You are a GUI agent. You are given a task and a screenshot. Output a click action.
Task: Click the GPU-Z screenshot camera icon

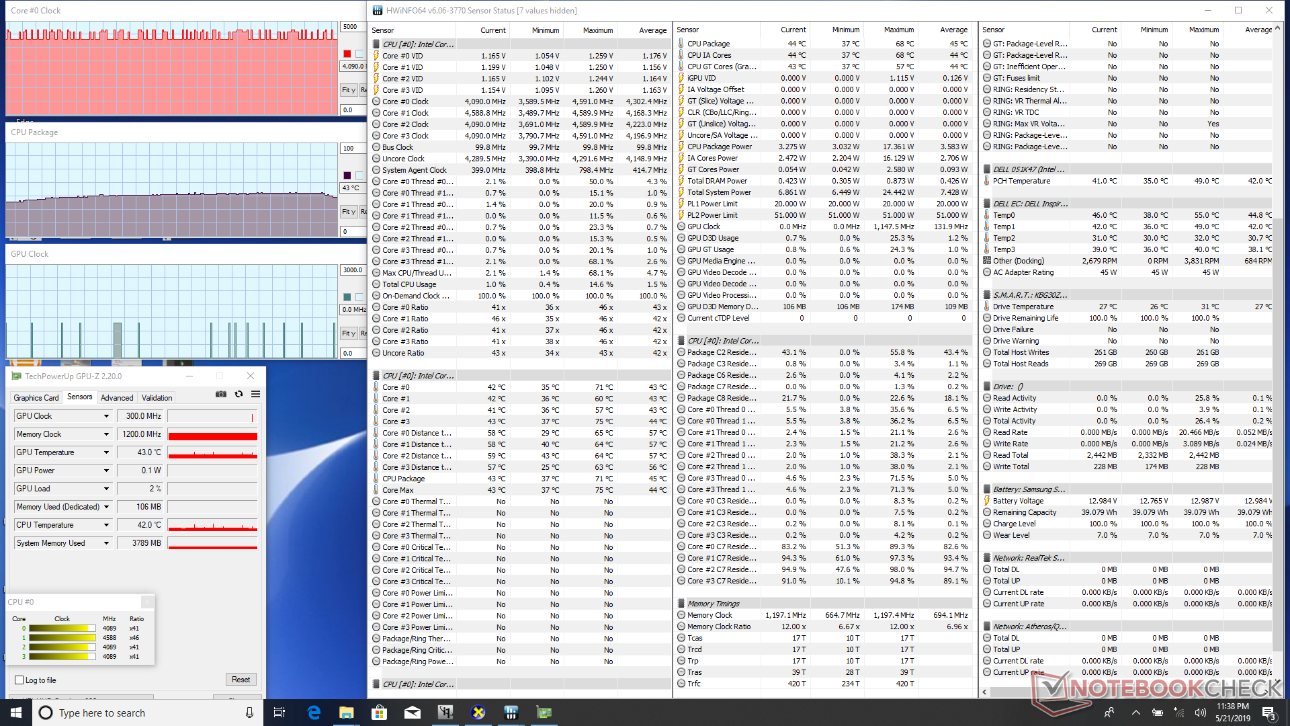(220, 395)
